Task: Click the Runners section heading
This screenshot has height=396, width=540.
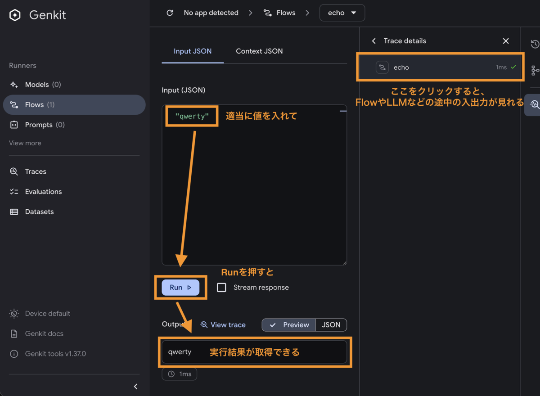Action: [22, 66]
